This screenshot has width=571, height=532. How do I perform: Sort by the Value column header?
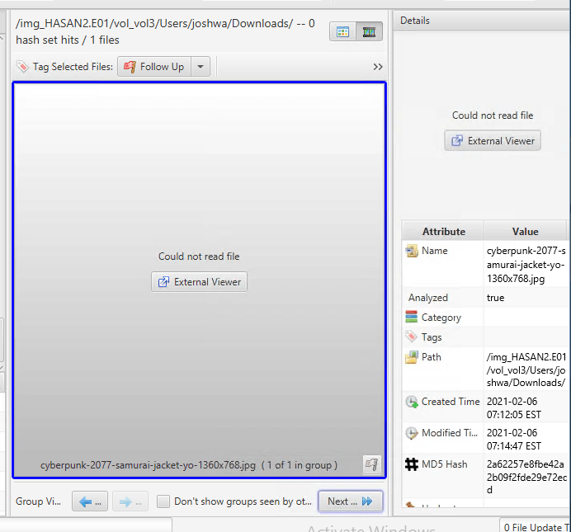click(525, 232)
